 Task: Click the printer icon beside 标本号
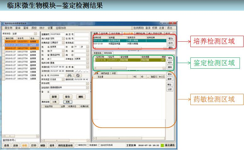click(69, 76)
